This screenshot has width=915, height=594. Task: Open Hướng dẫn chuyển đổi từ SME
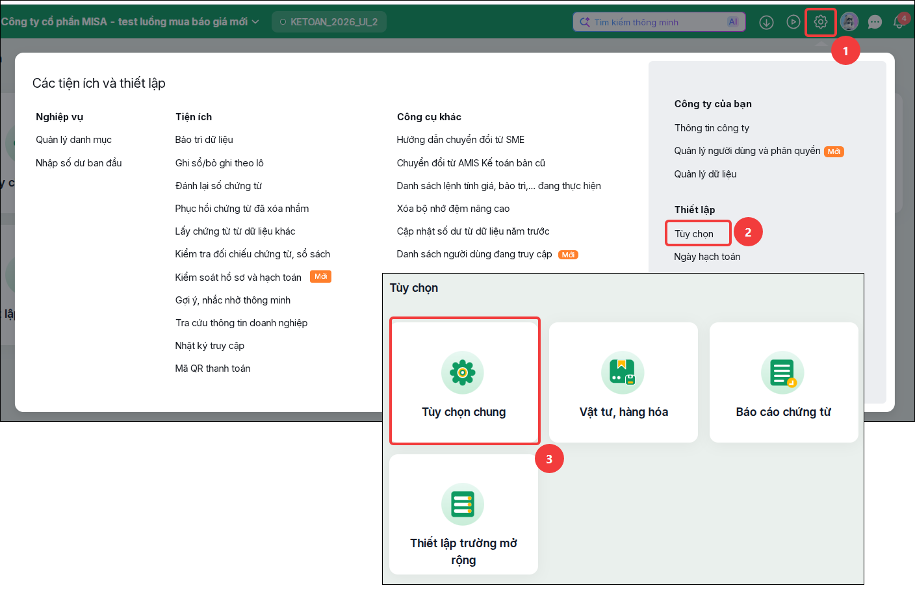[x=460, y=140]
